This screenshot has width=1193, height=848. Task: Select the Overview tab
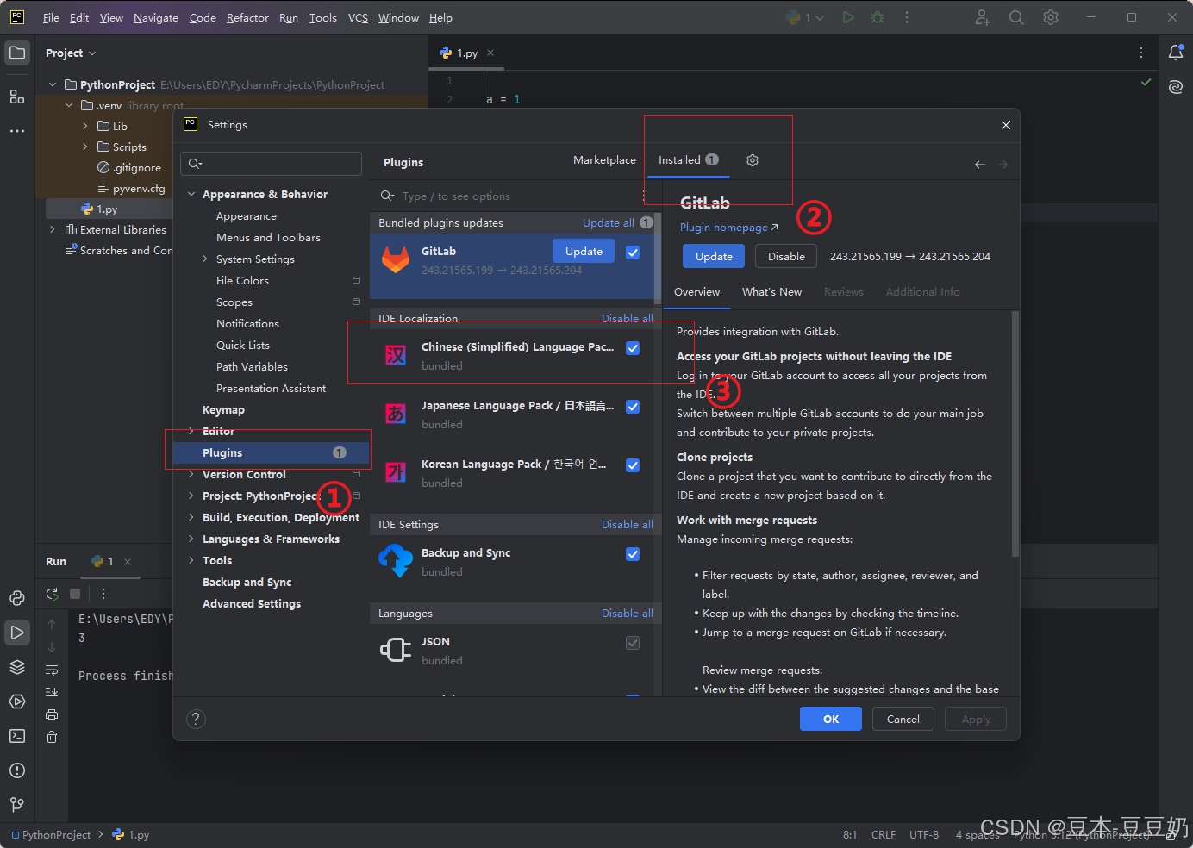[x=696, y=292]
